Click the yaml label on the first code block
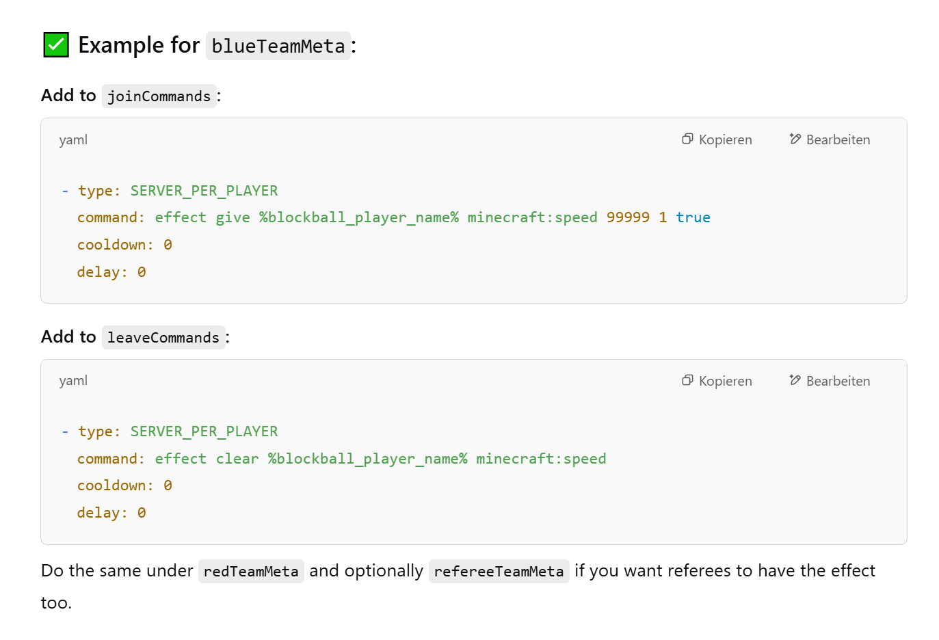939x640 pixels. 73,139
